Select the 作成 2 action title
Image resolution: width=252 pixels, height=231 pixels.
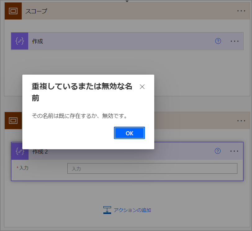pos(40,151)
